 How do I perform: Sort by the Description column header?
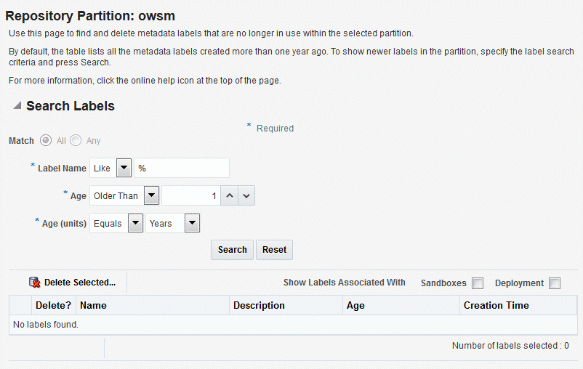(x=259, y=306)
